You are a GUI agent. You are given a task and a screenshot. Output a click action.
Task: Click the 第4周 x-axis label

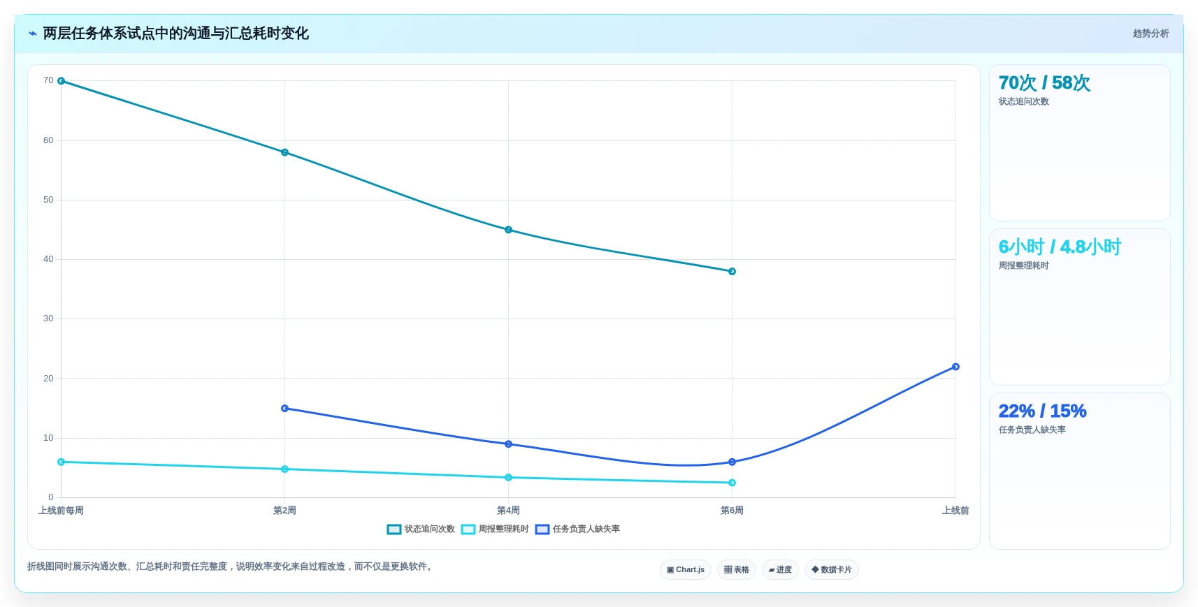pos(508,511)
